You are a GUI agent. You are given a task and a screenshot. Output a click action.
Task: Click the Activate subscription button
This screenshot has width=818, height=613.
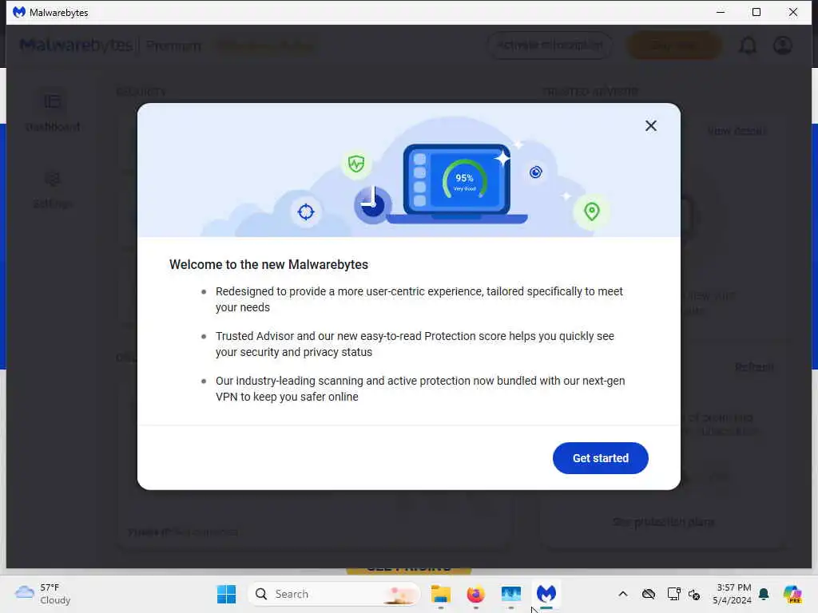point(550,45)
